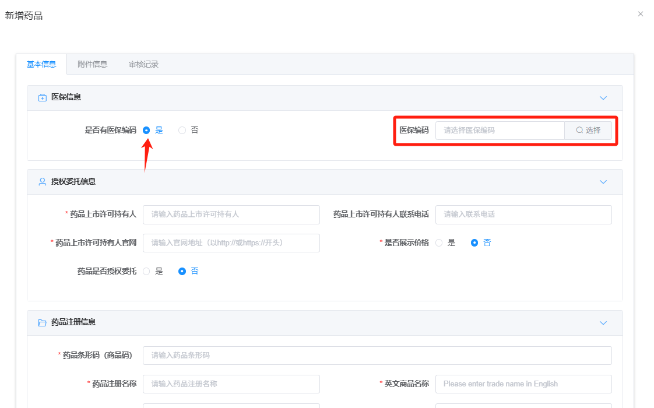The image size is (654, 408).
Task: Click the magnifier icon in the 选择 button
Action: point(579,130)
